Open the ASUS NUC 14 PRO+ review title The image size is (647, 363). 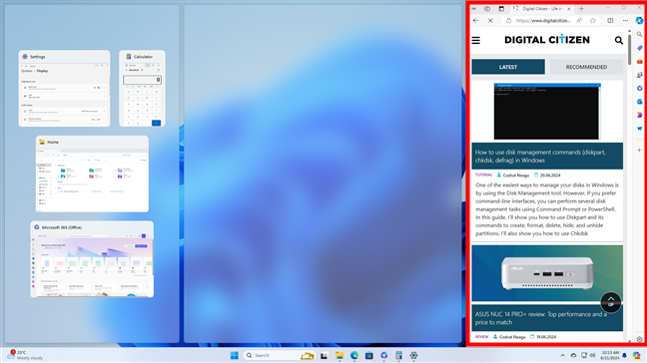(x=540, y=318)
